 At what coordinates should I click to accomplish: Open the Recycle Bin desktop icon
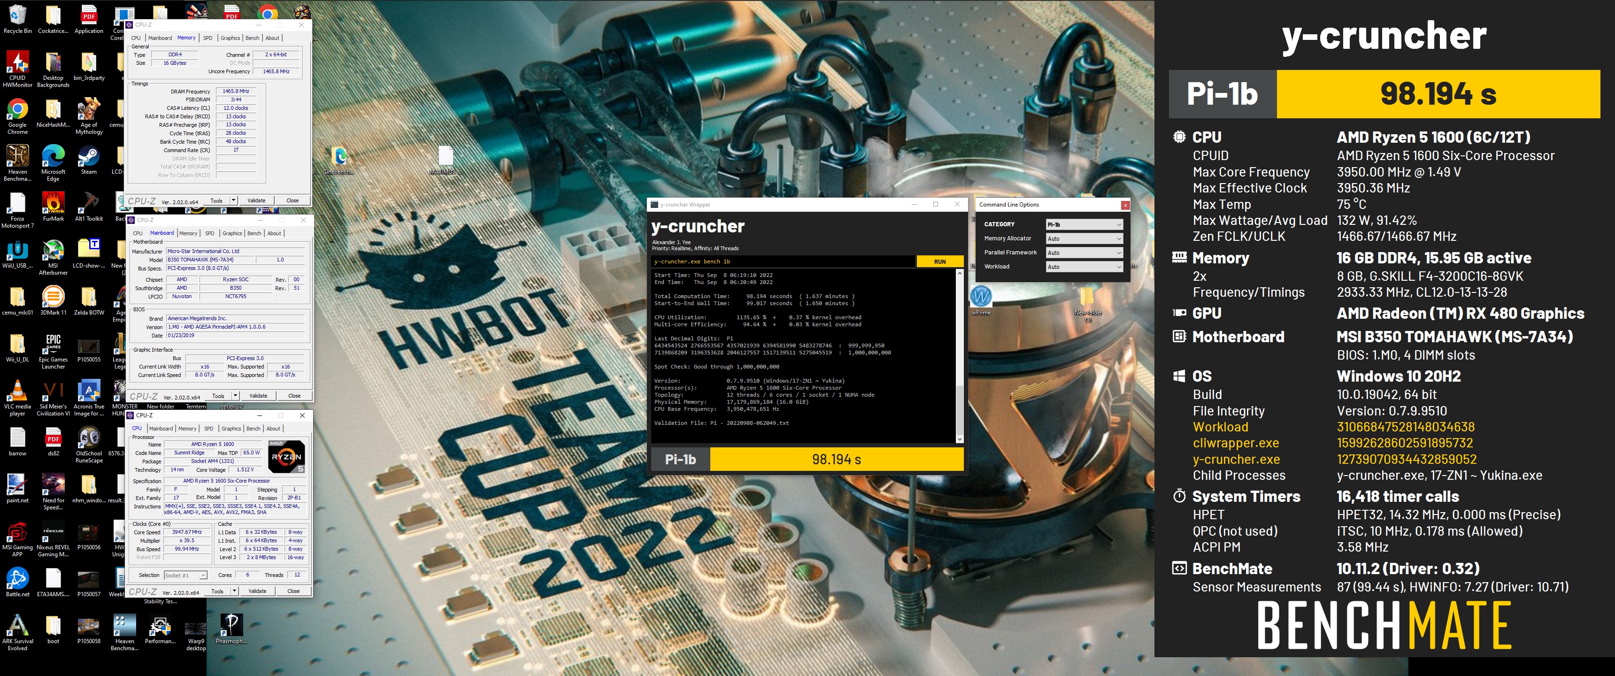click(x=17, y=19)
